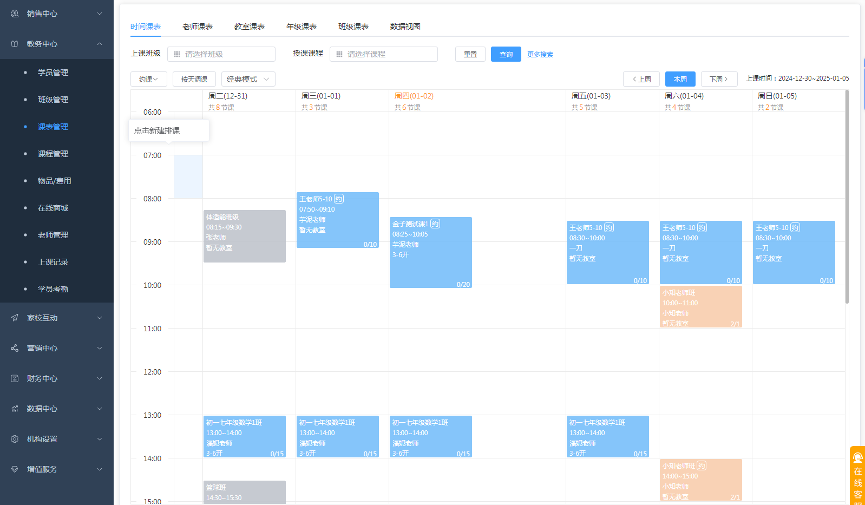Click the 教务中心 book icon
This screenshot has width=865, height=505.
15,44
